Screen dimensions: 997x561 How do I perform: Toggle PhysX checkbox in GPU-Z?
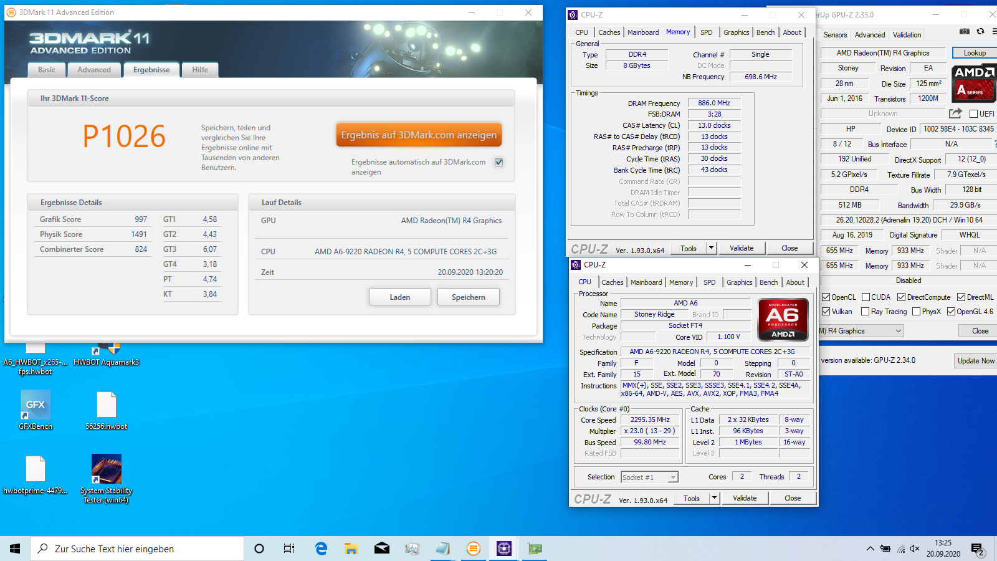916,312
